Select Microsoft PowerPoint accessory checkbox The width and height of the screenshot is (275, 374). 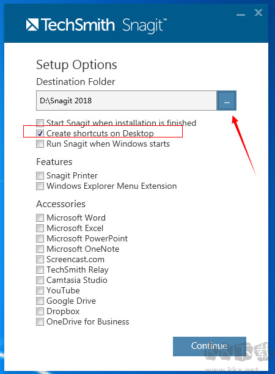click(x=40, y=238)
